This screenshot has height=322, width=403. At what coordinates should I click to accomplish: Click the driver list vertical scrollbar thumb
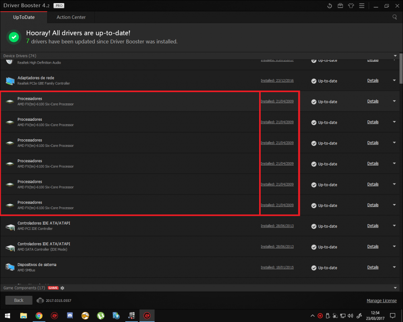[x=401, y=68]
